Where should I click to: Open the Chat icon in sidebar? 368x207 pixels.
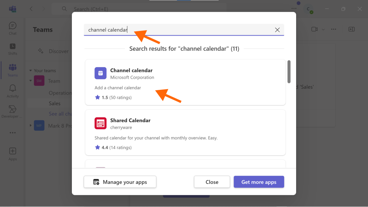13,26
